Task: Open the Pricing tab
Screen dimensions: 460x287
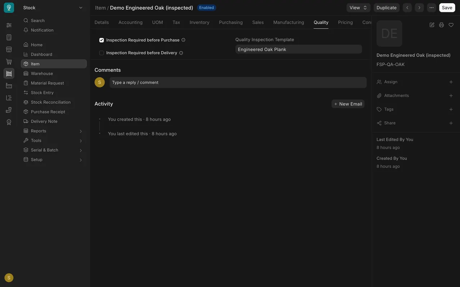Action: 345,22
